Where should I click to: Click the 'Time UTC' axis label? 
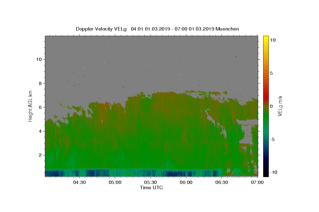[x=151, y=188]
